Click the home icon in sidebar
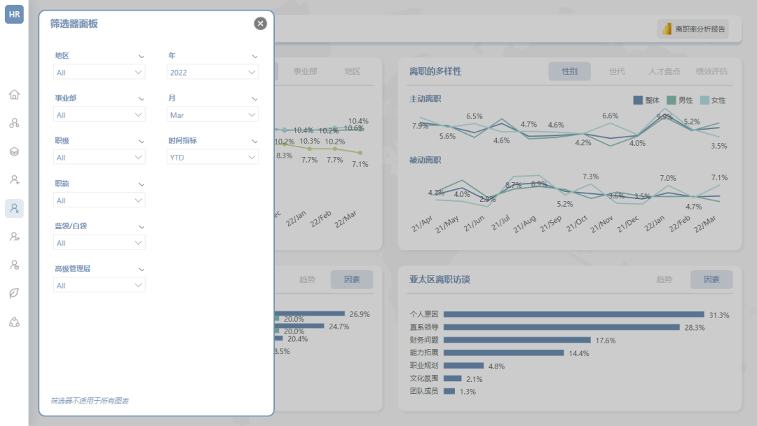Image resolution: width=757 pixels, height=426 pixels. 14,95
